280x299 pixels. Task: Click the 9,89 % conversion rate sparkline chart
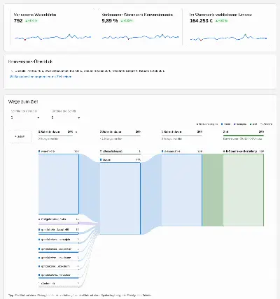click(141, 37)
